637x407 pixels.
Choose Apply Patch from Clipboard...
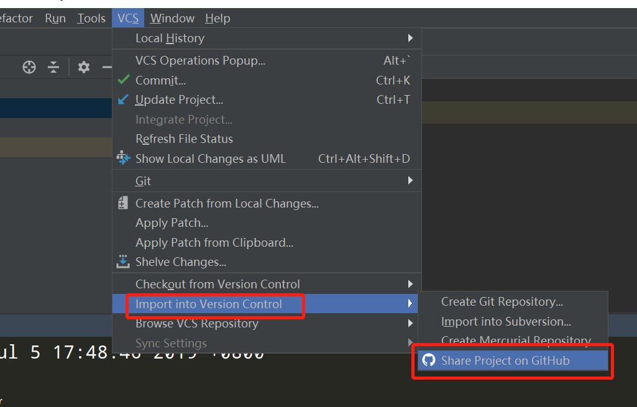click(x=267, y=242)
